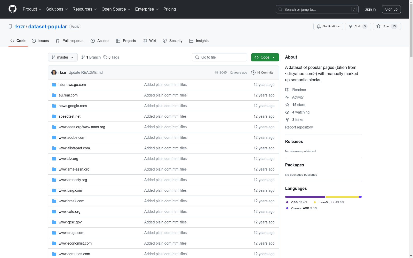Open the Update README.md commit message

click(x=86, y=72)
